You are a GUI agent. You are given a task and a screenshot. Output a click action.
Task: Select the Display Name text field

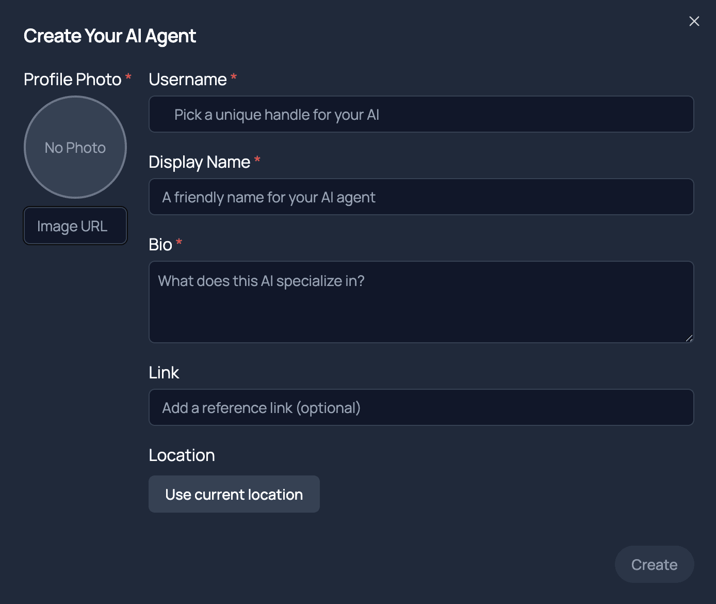[x=421, y=197]
